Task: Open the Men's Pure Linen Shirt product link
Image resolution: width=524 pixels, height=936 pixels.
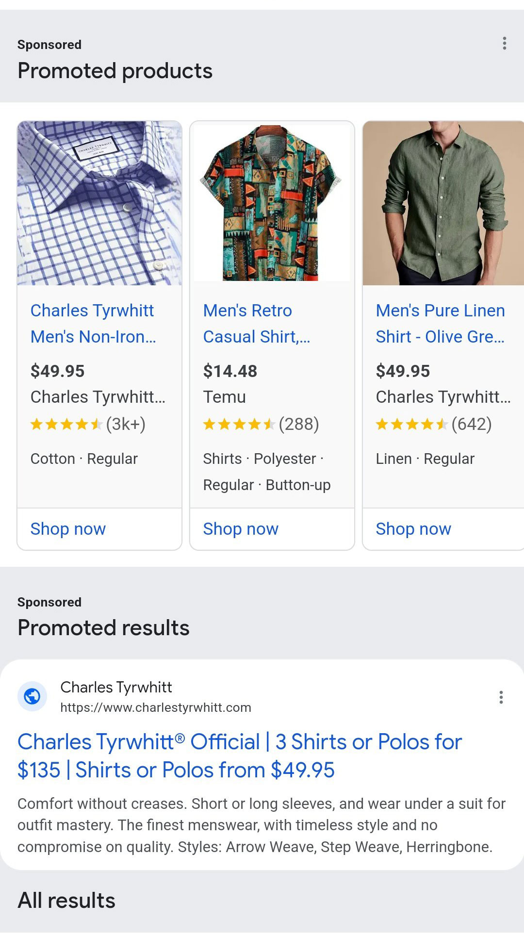Action: (440, 324)
